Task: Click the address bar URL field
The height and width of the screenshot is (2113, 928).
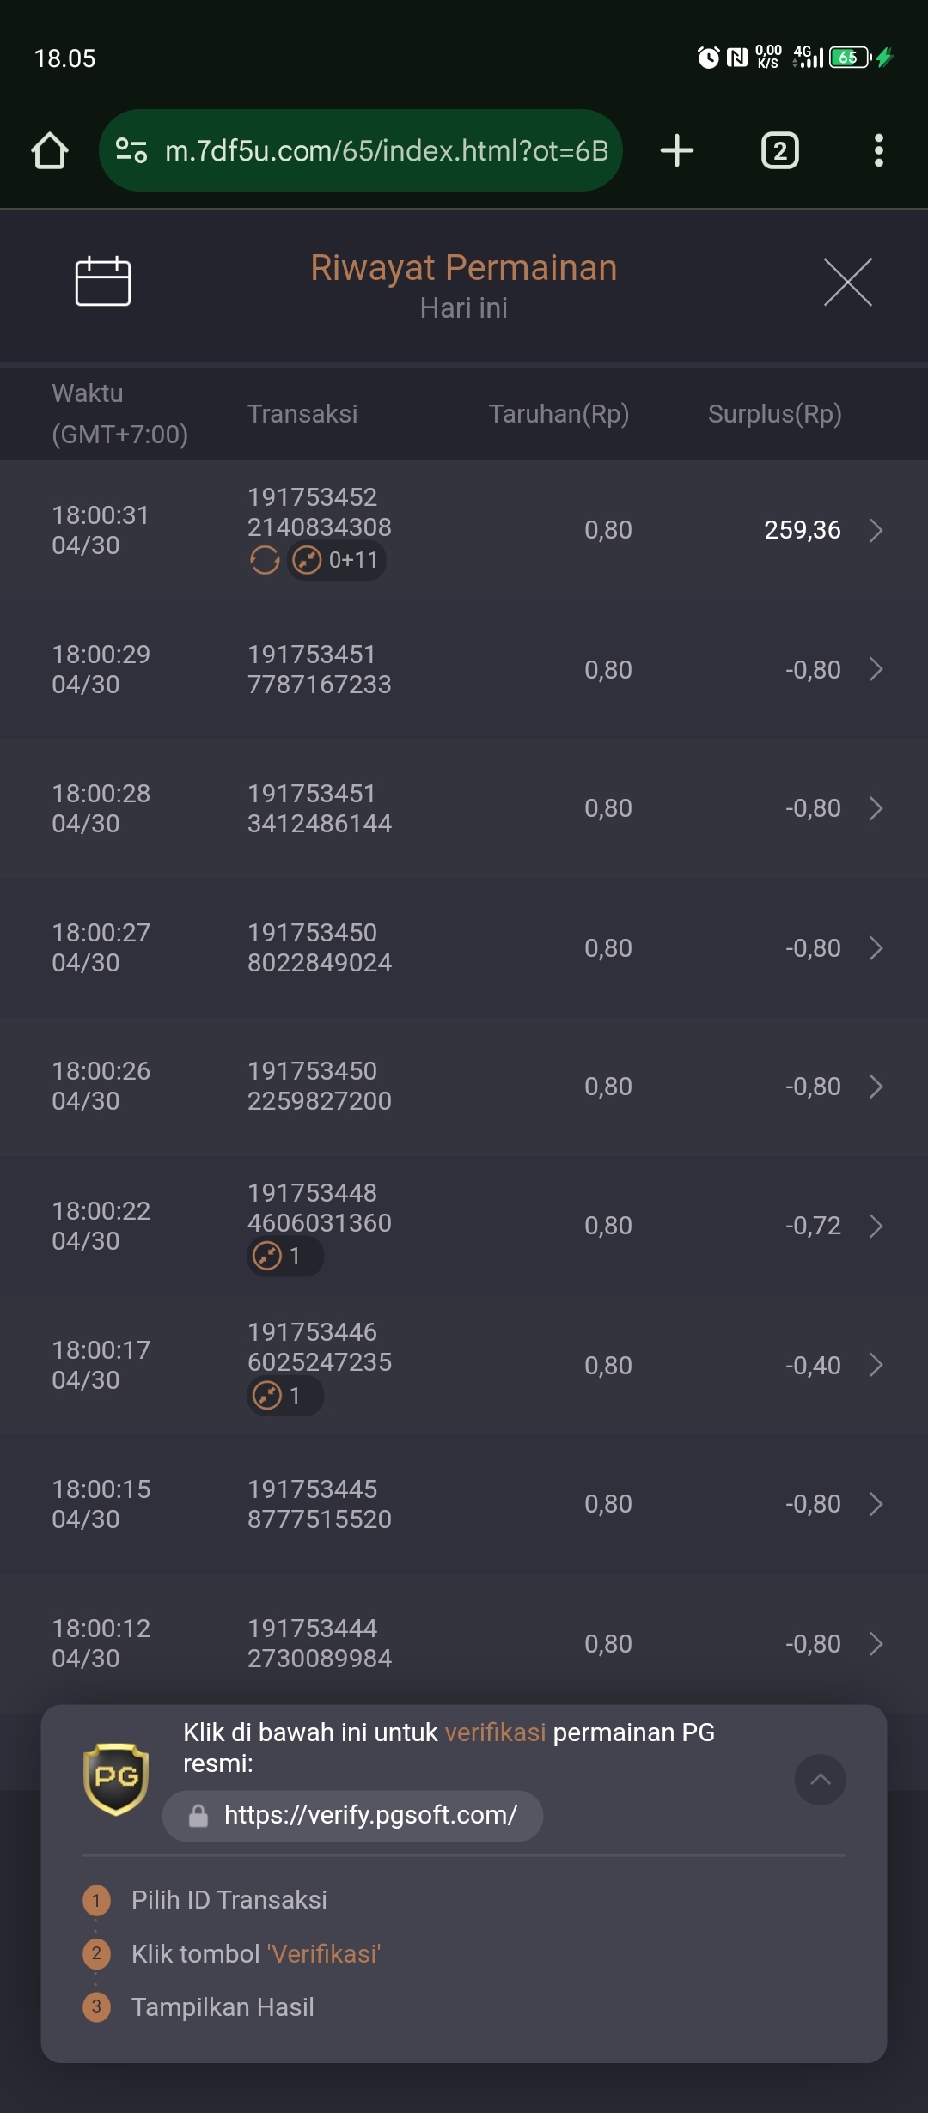Action: point(361,150)
